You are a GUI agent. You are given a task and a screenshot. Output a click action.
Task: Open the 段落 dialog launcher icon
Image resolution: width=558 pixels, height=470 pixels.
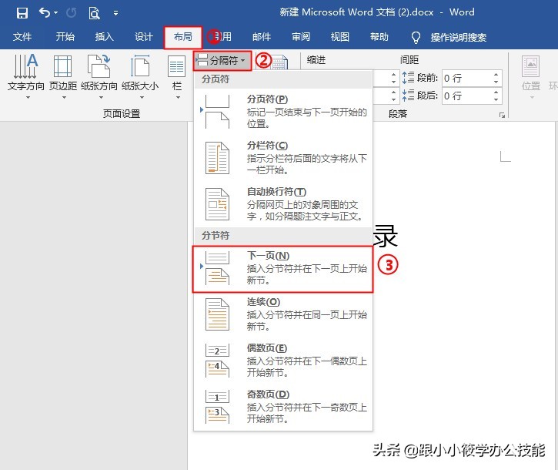point(502,115)
